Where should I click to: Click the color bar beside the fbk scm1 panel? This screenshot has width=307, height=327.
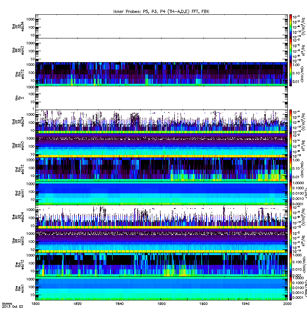291,289
